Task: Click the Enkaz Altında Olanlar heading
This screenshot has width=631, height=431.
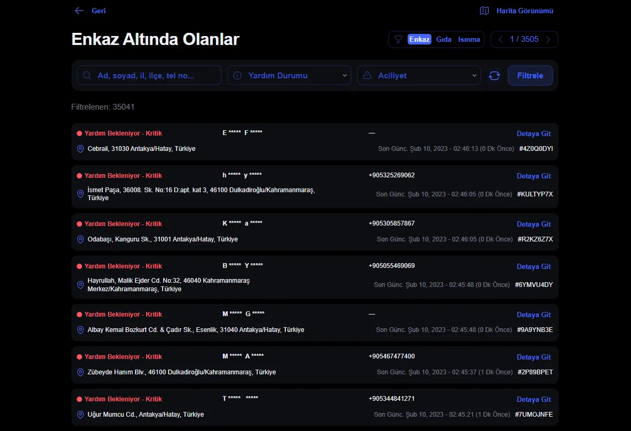Action: coord(155,39)
